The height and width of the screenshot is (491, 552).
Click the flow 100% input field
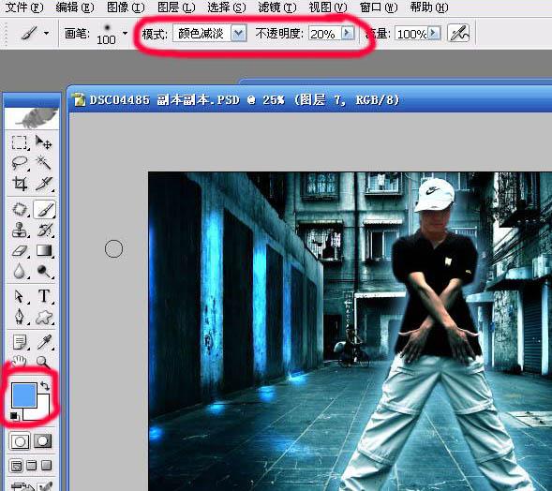(x=411, y=34)
